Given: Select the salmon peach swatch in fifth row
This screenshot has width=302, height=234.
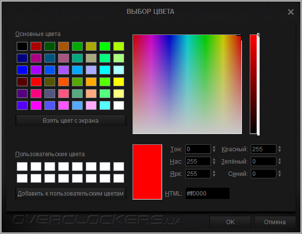Looking at the screenshot, I should (91, 94).
